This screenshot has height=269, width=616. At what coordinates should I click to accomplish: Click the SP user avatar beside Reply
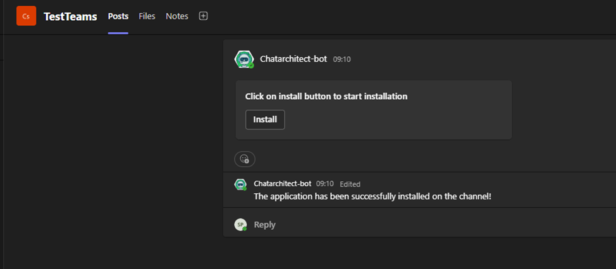pos(240,224)
